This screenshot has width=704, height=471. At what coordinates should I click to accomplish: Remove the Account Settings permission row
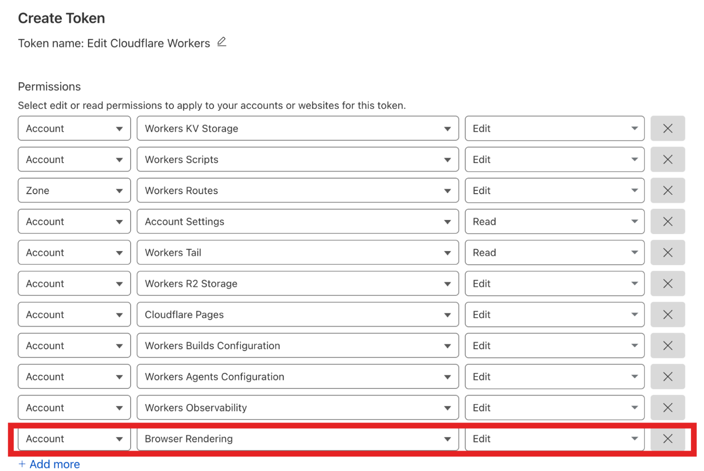point(667,221)
